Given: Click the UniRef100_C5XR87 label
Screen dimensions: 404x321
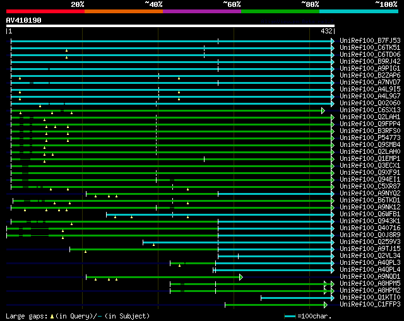Looking at the screenshot, I should 370,187.
